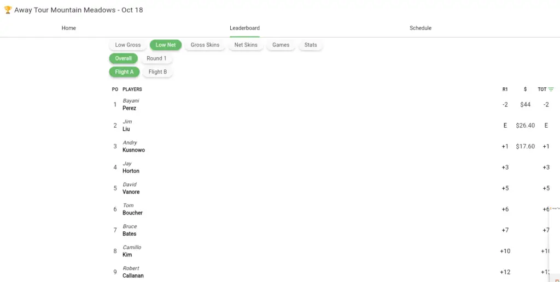
Task: Switch to Flight B
Action: tap(157, 71)
